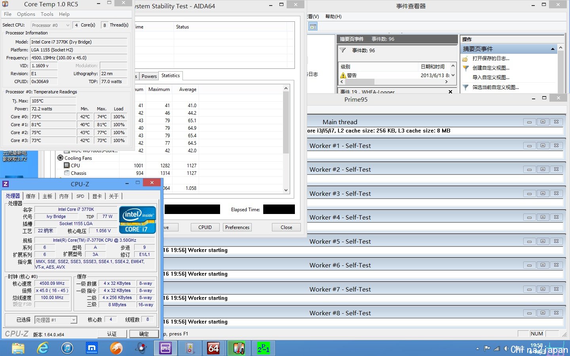Open the 处理器 #1 dropdown in CPU-Z
The height and width of the screenshot is (356, 570).
click(x=56, y=320)
